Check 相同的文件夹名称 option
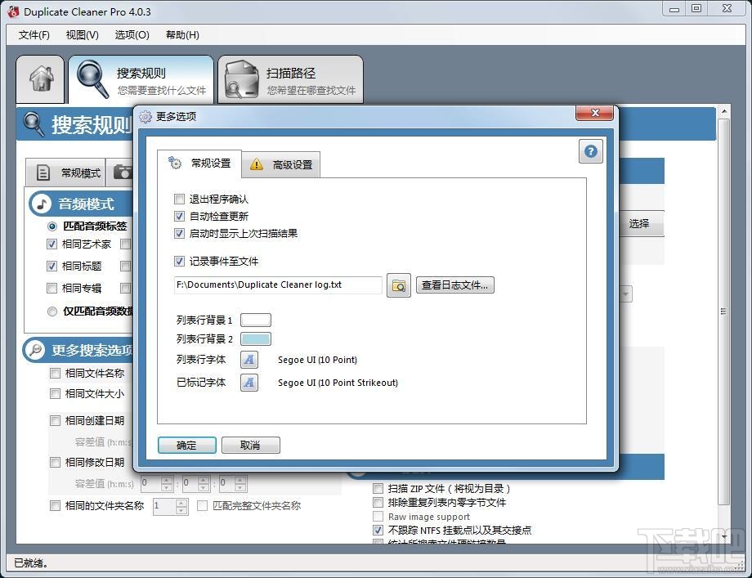The width and height of the screenshot is (752, 578). coord(55,505)
